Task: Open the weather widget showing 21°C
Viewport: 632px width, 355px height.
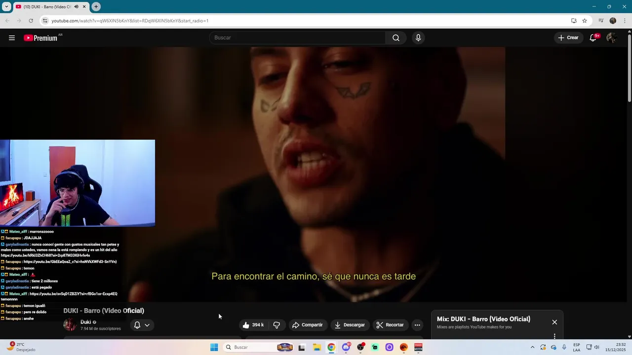Action: [21, 347]
